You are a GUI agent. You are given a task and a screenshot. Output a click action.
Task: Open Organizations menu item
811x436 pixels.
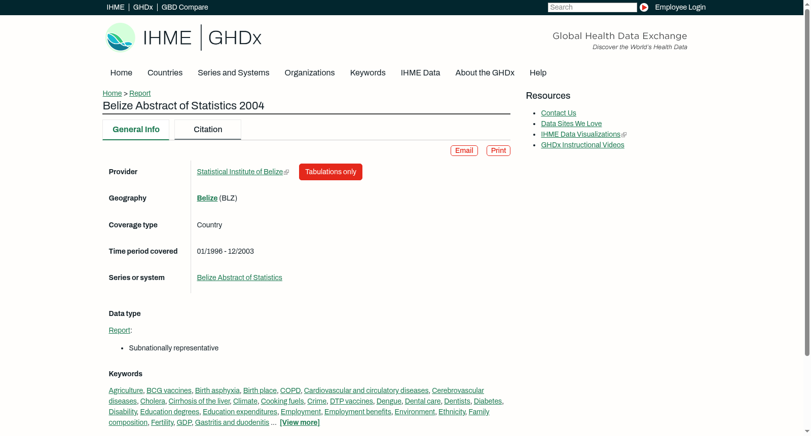pos(310,73)
